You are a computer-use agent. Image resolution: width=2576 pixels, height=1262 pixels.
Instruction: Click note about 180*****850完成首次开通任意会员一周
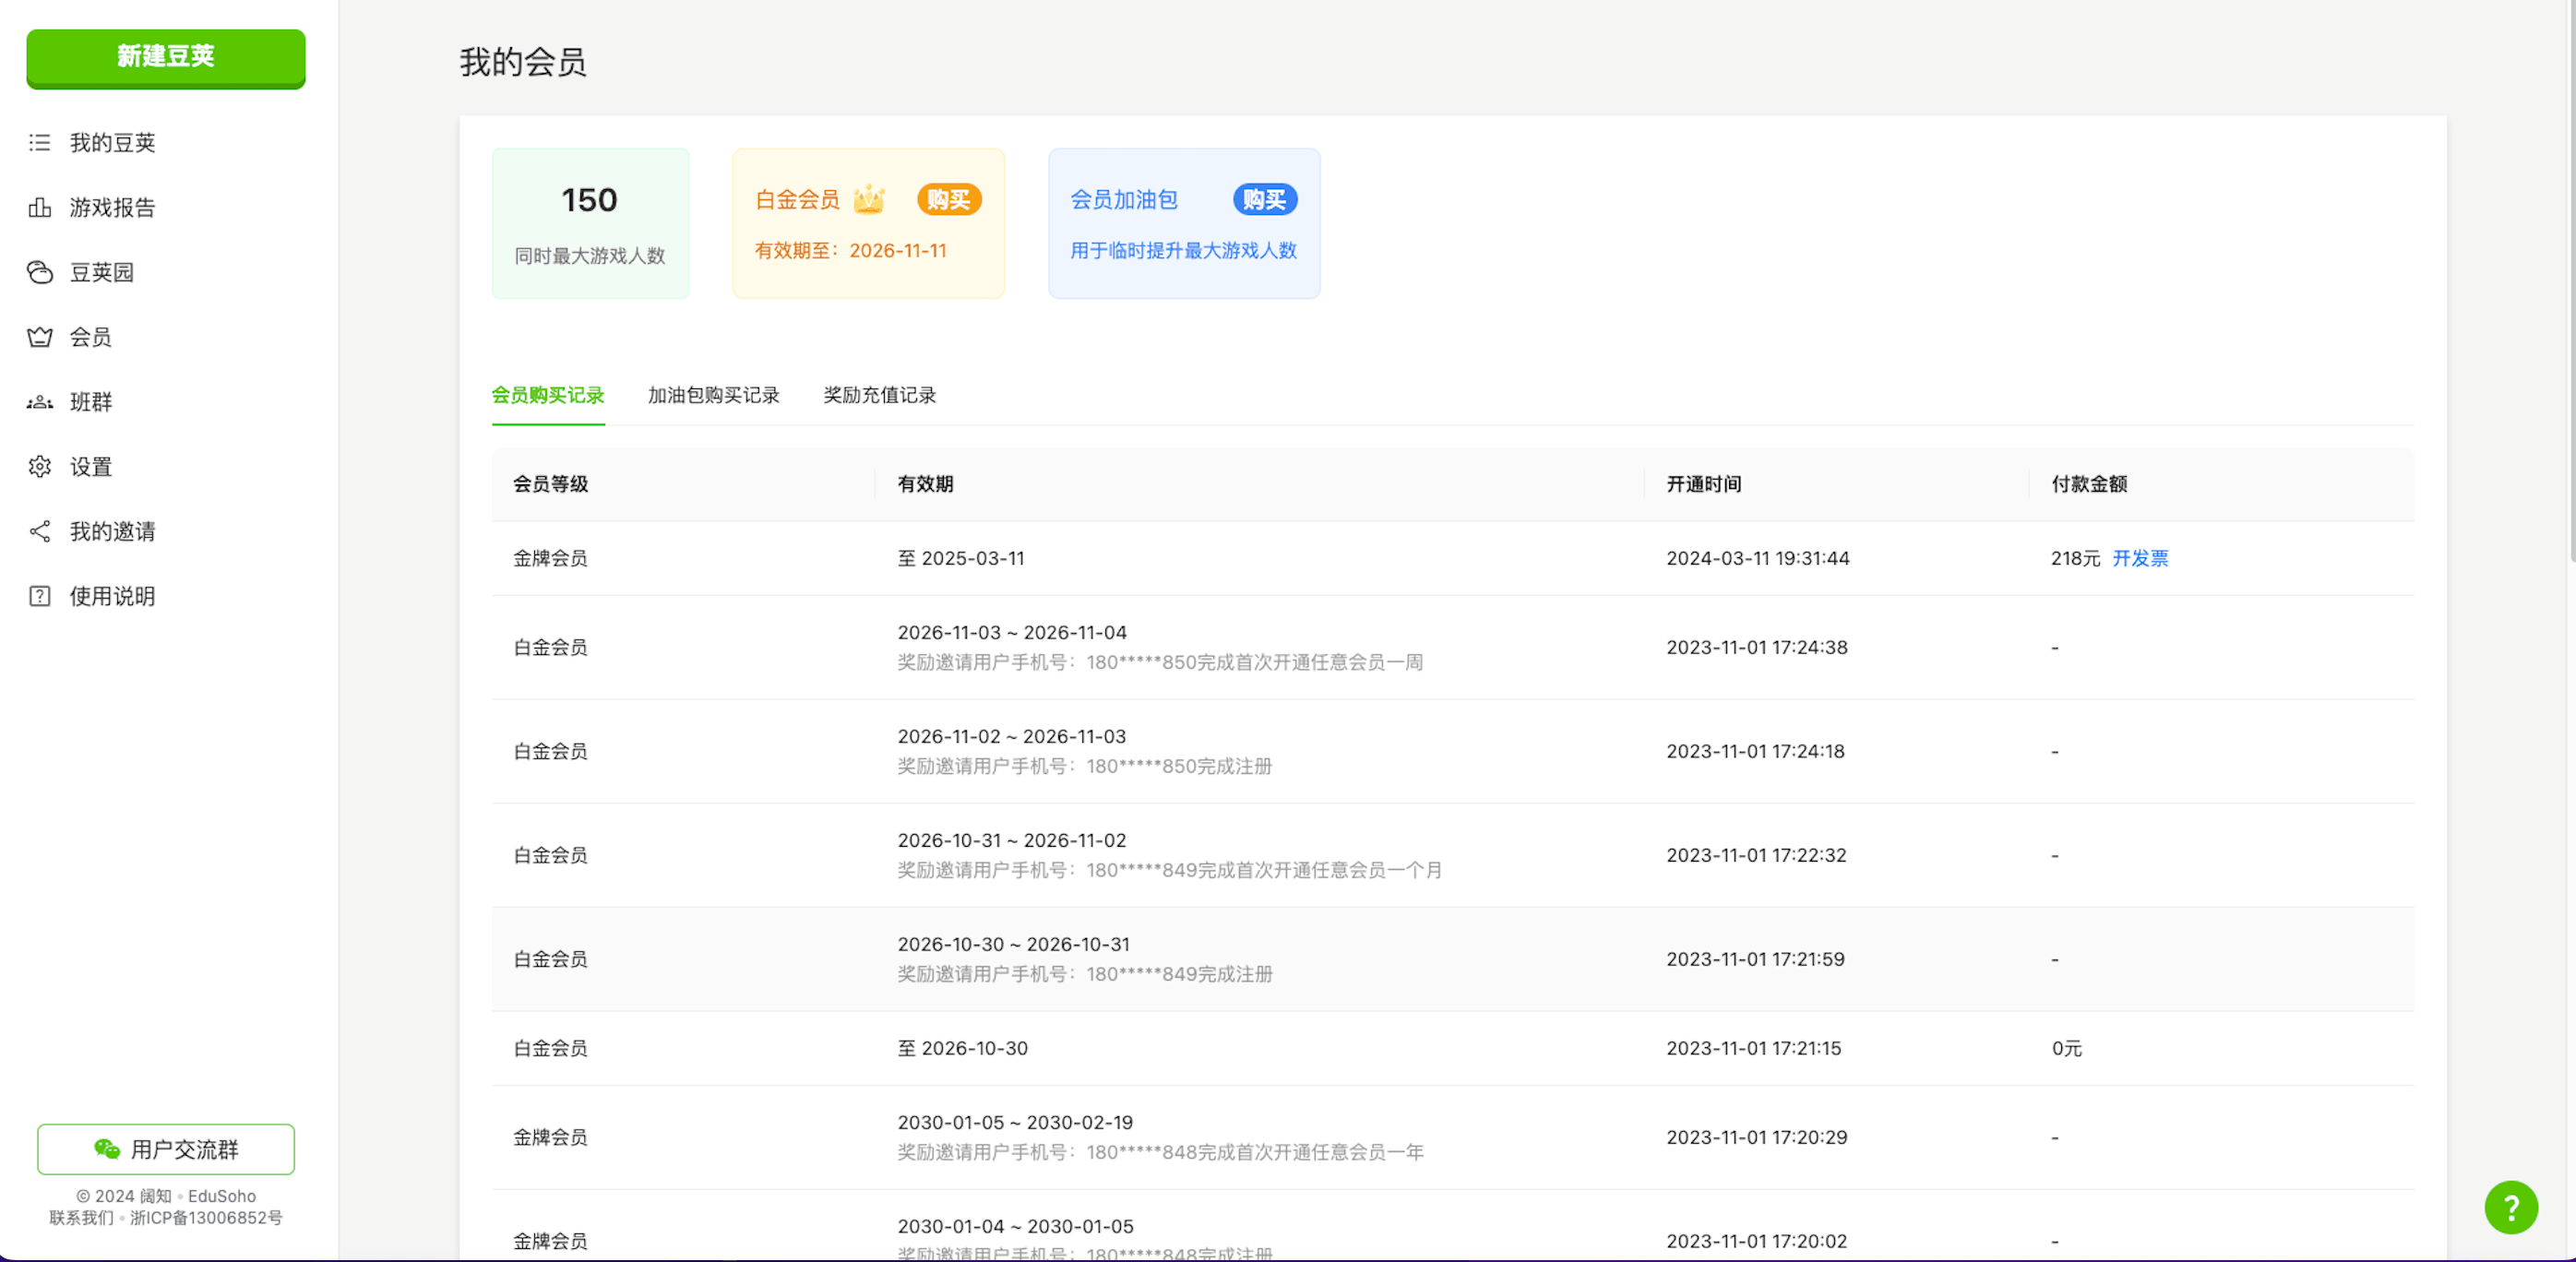[x=1160, y=663]
